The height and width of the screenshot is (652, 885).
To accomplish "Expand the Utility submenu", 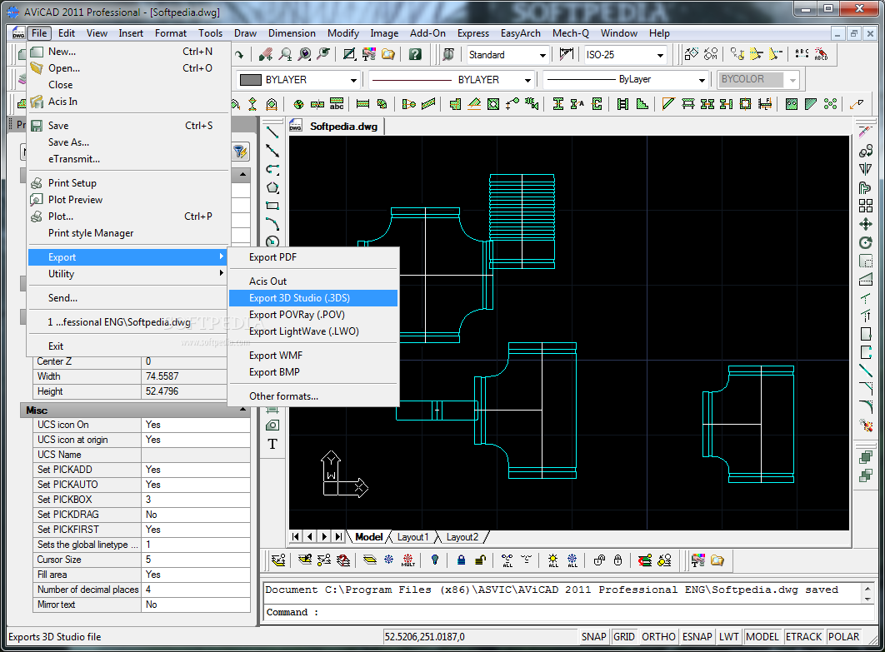I will point(128,274).
